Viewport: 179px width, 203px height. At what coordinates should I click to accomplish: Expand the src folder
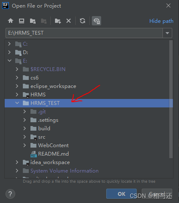tap(25, 137)
